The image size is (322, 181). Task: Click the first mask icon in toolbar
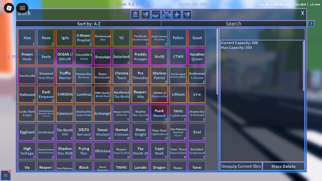[146, 15]
